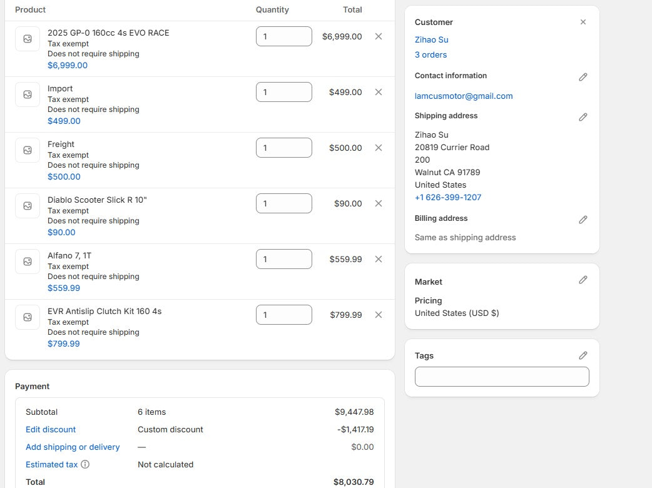Select United States (USD $) pricing text
652x488 pixels.
tap(457, 313)
